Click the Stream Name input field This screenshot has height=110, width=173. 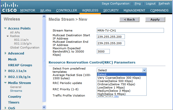click(130, 30)
